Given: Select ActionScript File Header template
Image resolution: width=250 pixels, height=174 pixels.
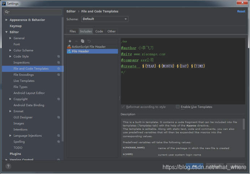Looking at the screenshot, I should pos(92,46).
